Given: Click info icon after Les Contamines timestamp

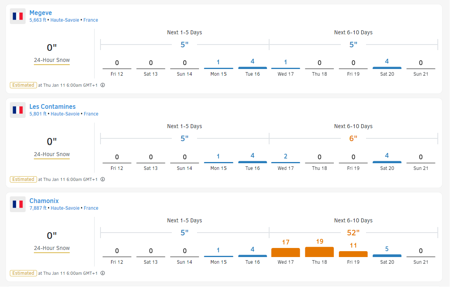Looking at the screenshot, I should point(103,179).
